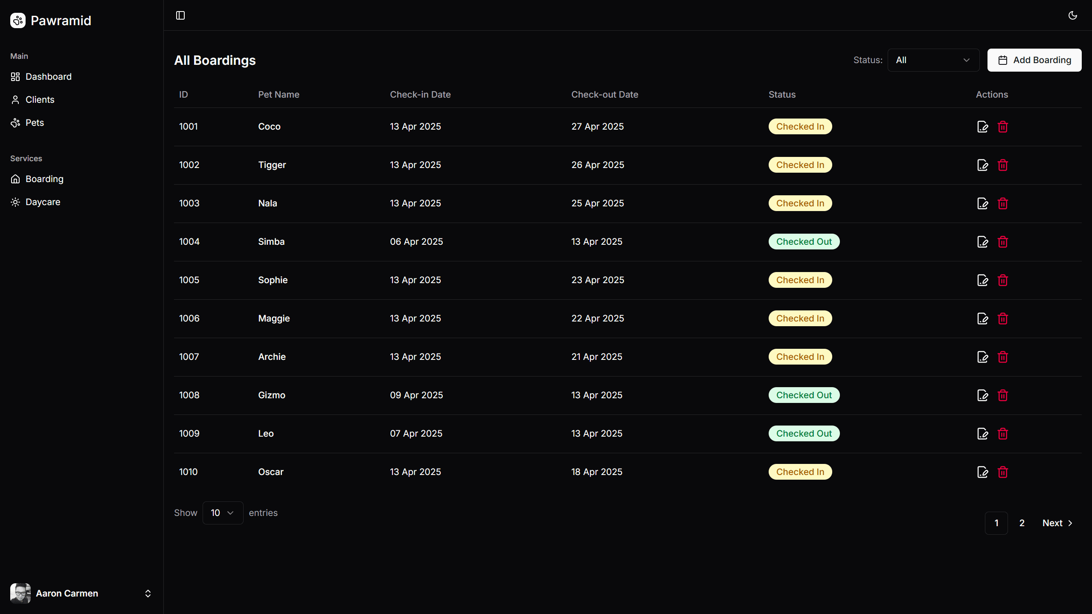Edit Leo's boarding entry
The width and height of the screenshot is (1092, 614).
tap(982, 434)
